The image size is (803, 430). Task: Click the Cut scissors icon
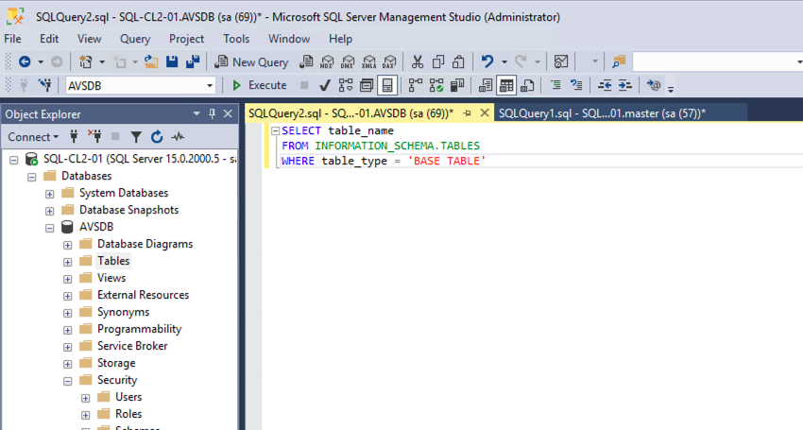point(417,61)
